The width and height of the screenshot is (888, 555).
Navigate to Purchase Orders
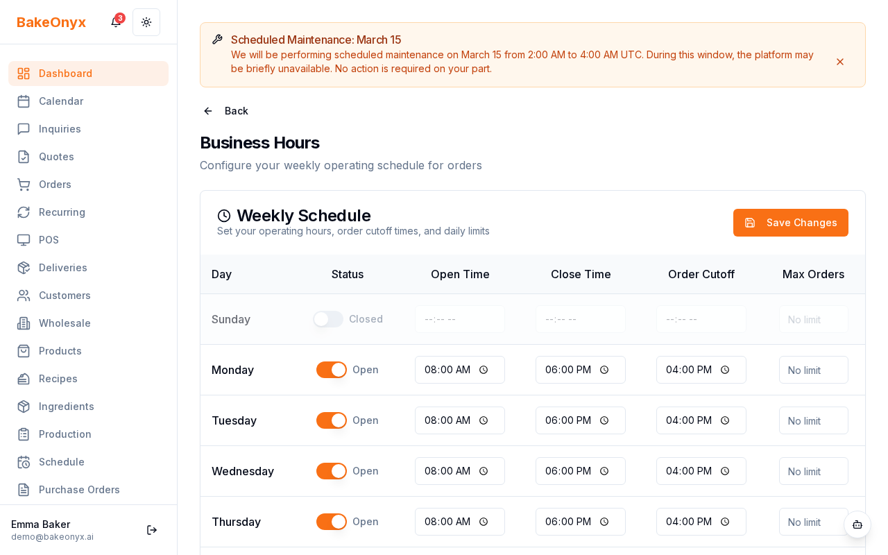[79, 490]
